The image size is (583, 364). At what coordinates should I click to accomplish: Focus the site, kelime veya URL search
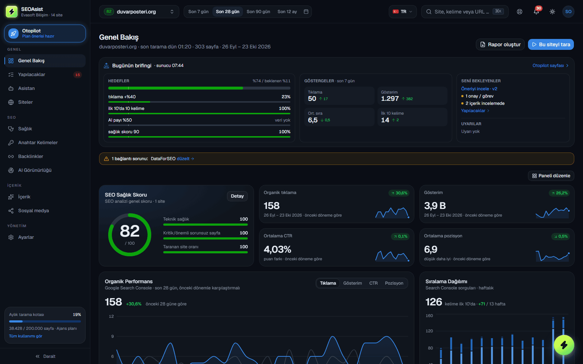tap(465, 12)
